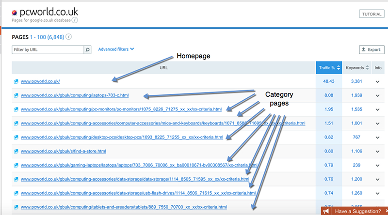The height and width of the screenshot is (215, 388).
Task: Click info icon beside google.co.uk database
Action: point(75,20)
